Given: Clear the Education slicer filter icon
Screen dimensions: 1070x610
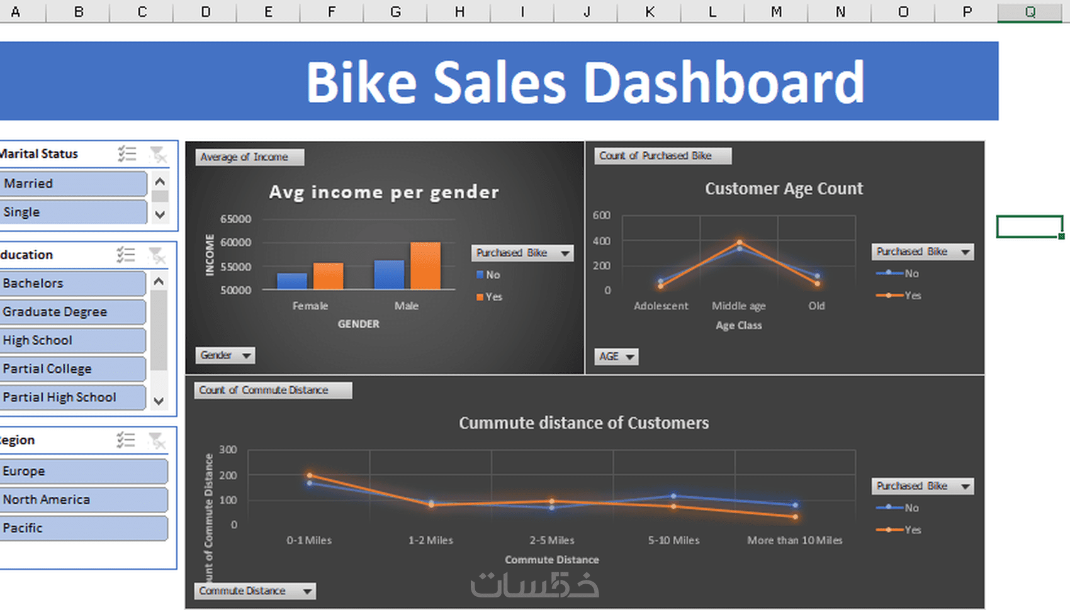Looking at the screenshot, I should [158, 254].
